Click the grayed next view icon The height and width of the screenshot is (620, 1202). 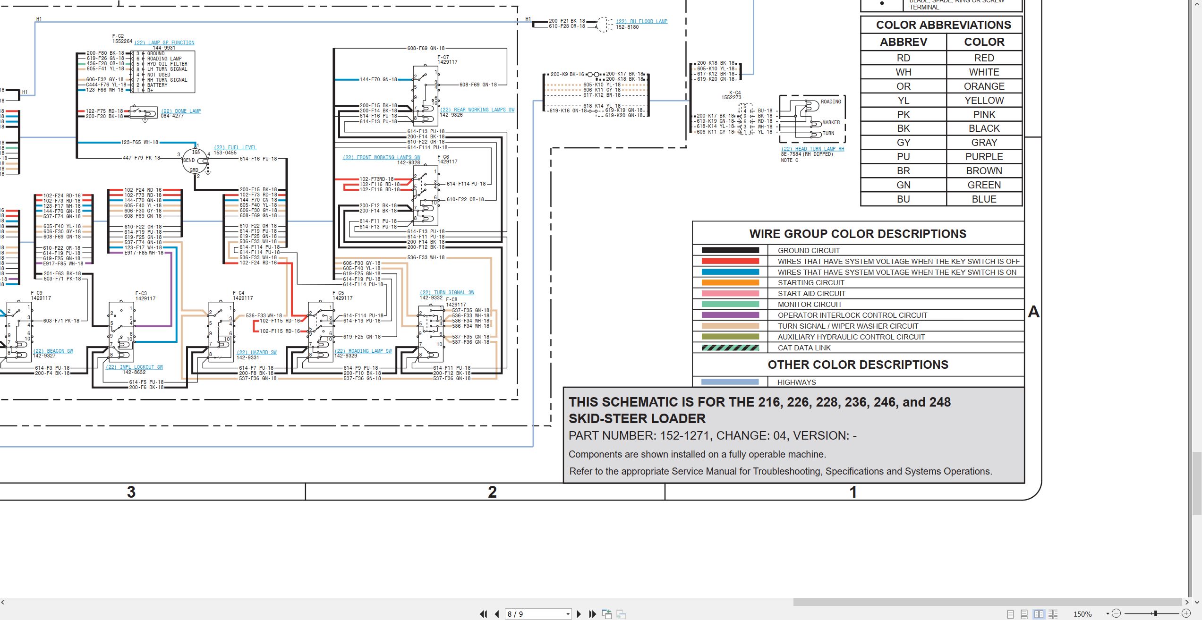621,614
